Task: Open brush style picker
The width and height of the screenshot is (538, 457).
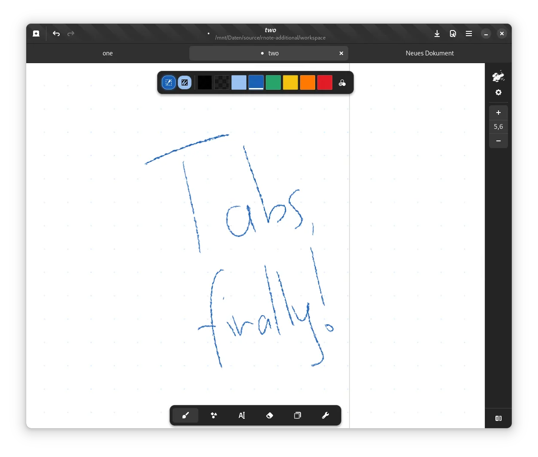Action: click(x=498, y=76)
